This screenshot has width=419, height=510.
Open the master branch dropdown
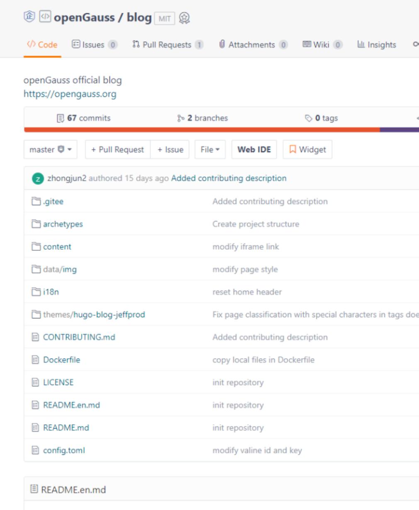point(50,149)
